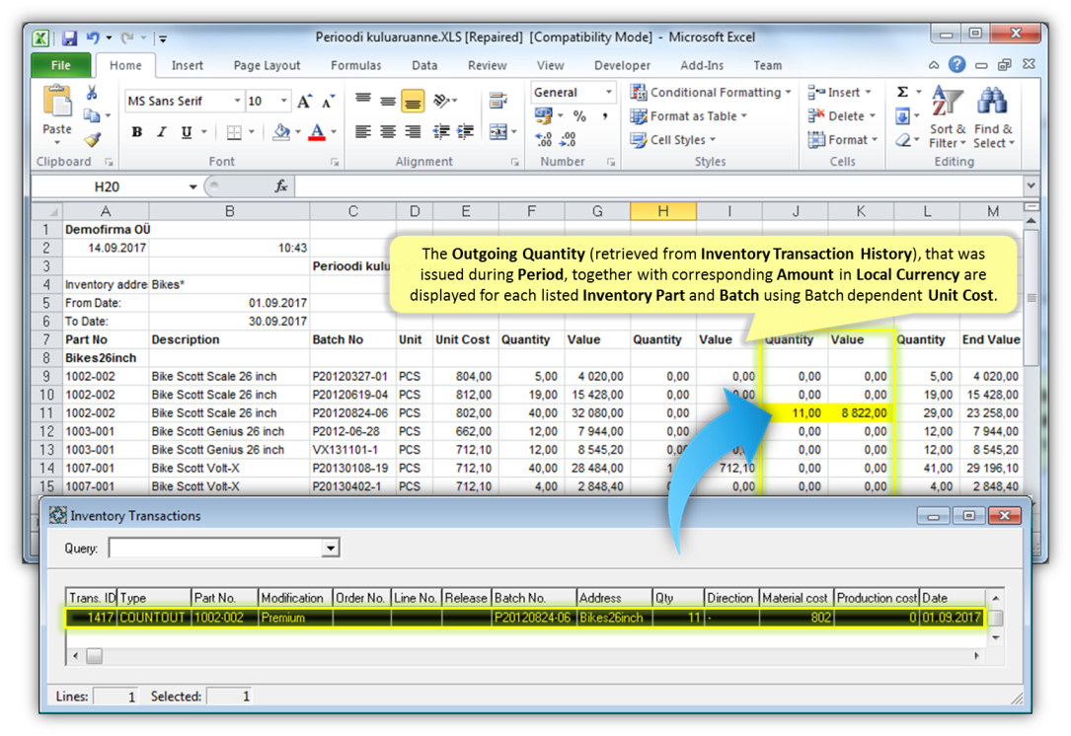The height and width of the screenshot is (736, 1071).
Task: Toggle Top Align vertical alignment
Action: (363, 101)
